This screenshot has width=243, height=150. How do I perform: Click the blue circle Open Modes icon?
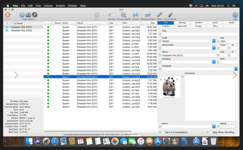(22, 15)
